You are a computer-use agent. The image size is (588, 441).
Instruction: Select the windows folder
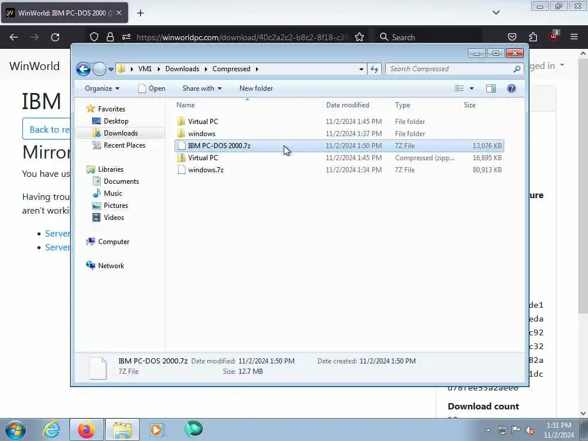click(339, 133)
